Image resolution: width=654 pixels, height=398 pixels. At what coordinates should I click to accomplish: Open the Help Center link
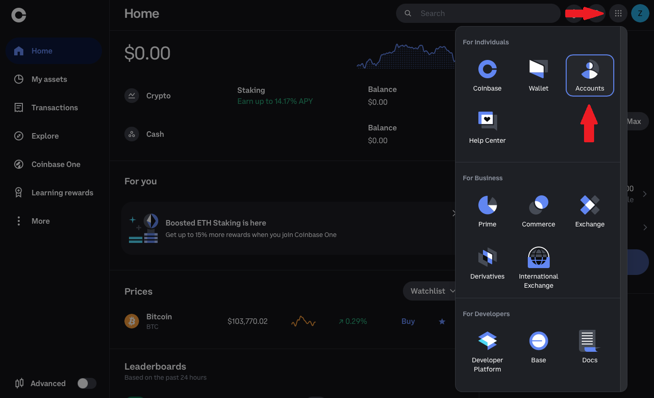click(x=487, y=128)
